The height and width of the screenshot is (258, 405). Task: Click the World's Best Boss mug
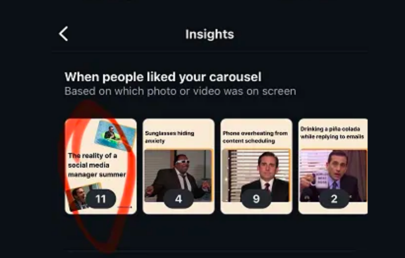(x=320, y=179)
